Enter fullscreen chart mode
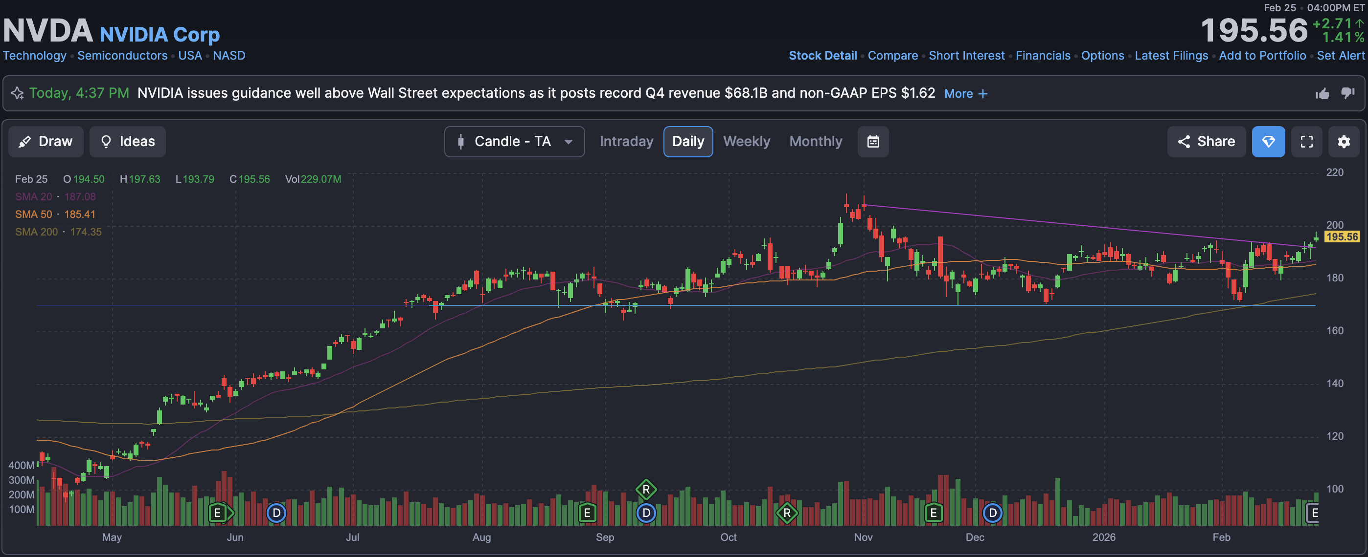The height and width of the screenshot is (557, 1368). [1306, 142]
